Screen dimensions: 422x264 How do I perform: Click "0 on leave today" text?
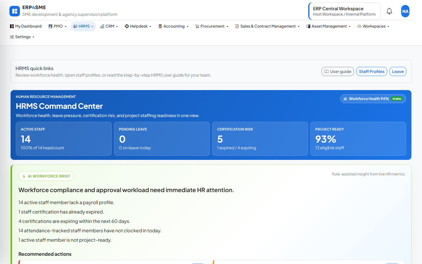(x=135, y=148)
